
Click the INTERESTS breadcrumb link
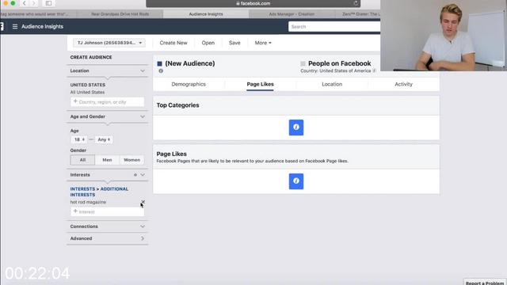[82, 189]
